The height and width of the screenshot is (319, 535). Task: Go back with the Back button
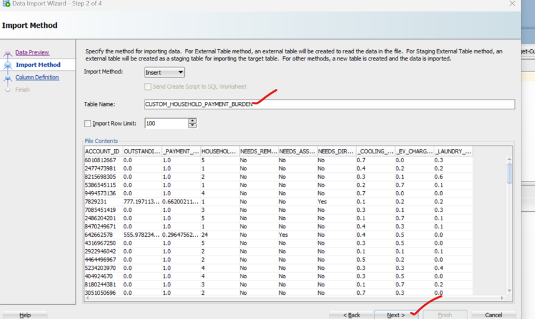351,315
